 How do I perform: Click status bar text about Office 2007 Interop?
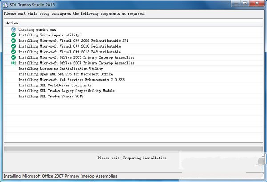(61, 176)
